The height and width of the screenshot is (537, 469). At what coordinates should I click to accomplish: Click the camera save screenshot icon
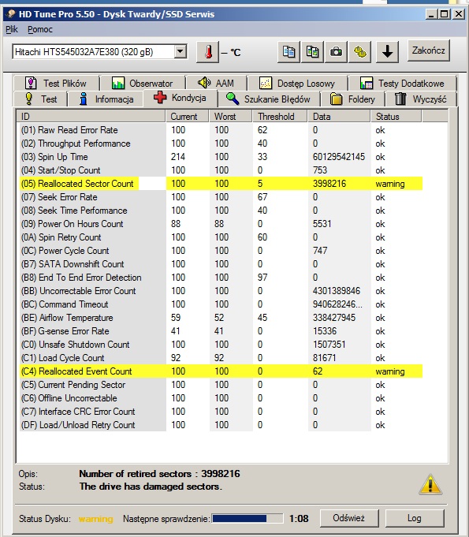tap(336, 52)
